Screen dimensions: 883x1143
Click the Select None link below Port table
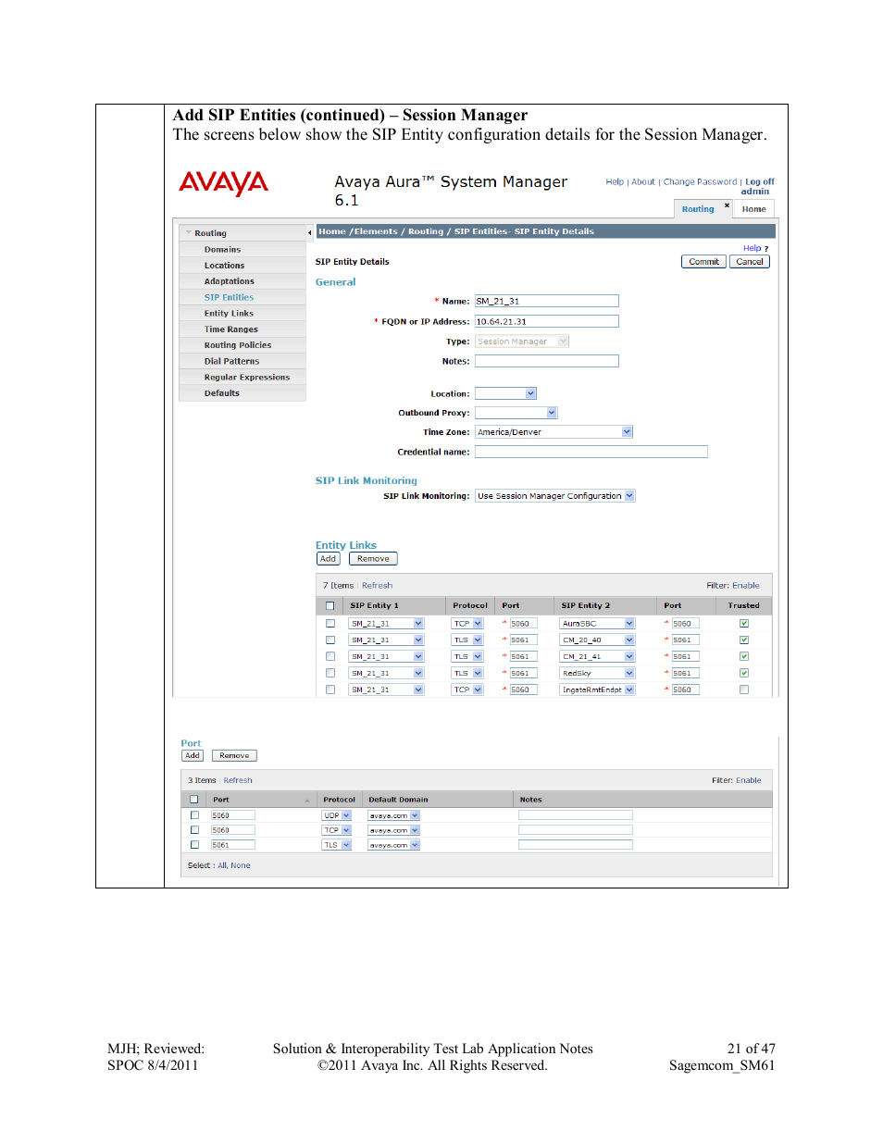(x=241, y=866)
